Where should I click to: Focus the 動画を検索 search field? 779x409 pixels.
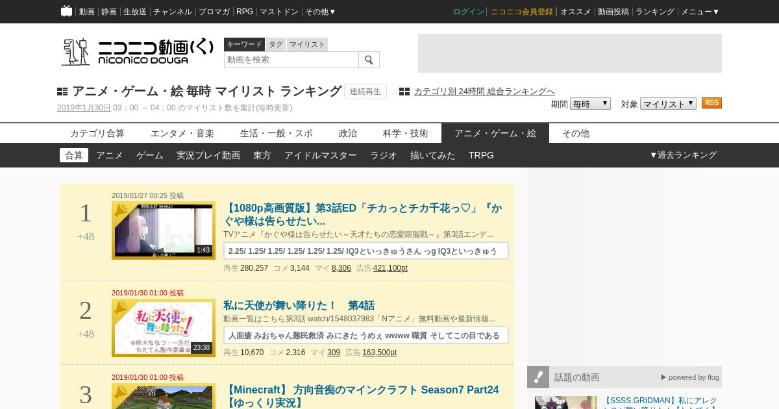coord(291,60)
